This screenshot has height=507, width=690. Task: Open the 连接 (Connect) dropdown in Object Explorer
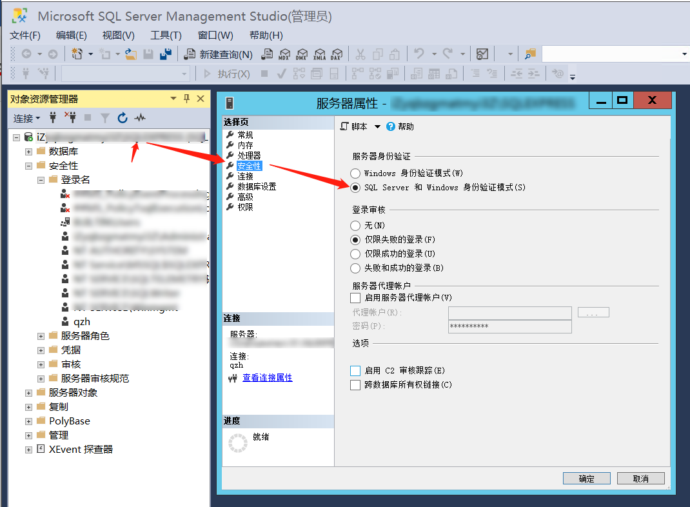(x=26, y=118)
